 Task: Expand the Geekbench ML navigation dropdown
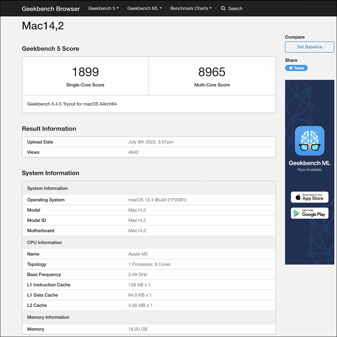[x=145, y=8]
